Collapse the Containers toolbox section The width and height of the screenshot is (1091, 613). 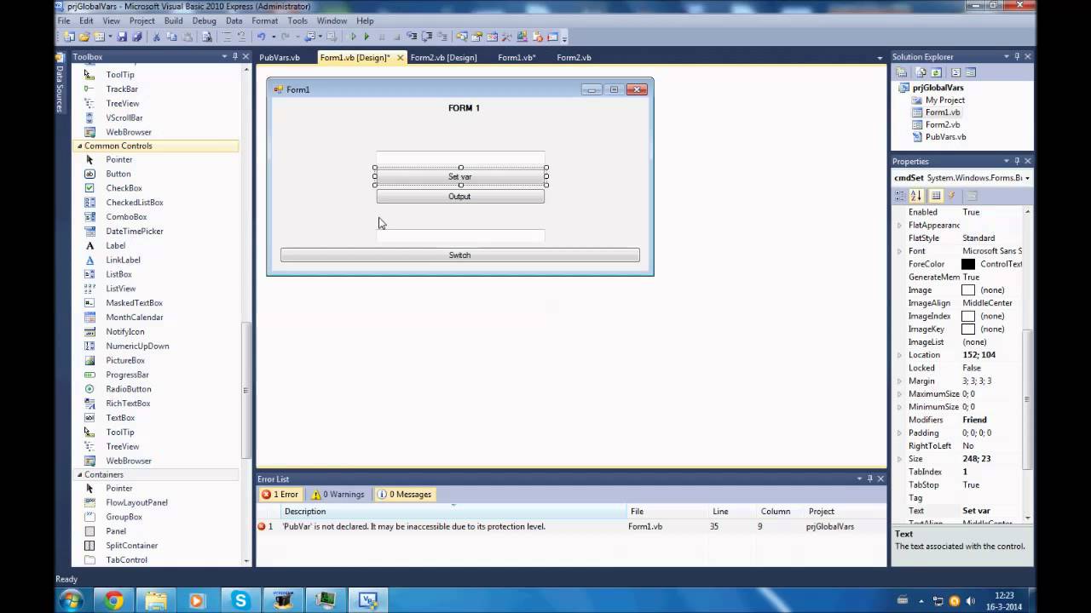tap(79, 474)
